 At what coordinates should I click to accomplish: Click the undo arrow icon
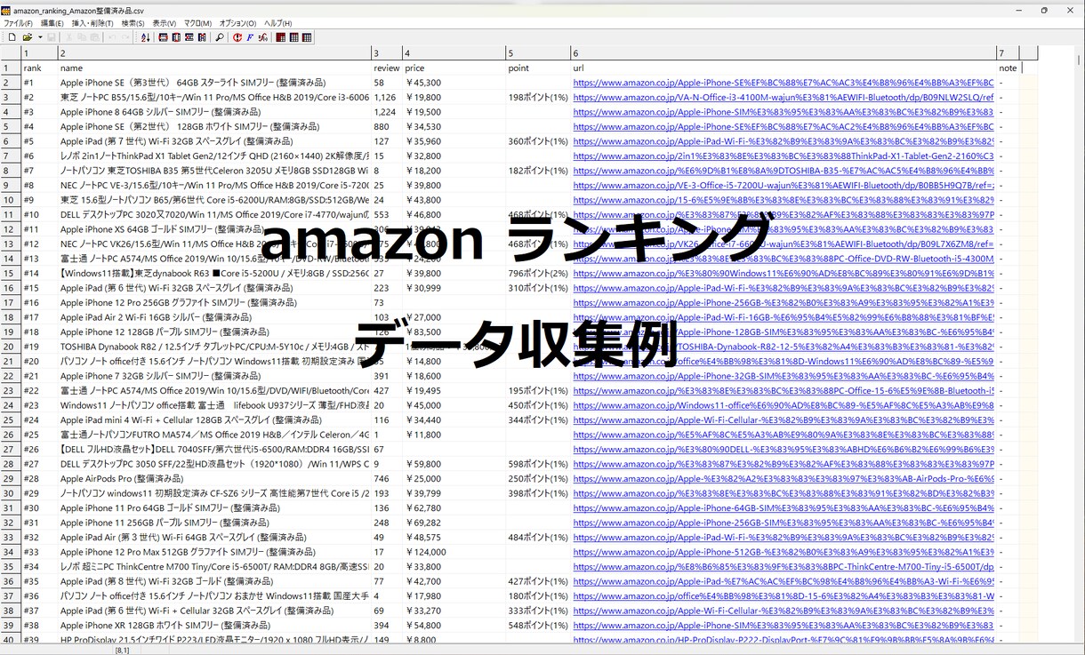pyautogui.click(x=112, y=37)
